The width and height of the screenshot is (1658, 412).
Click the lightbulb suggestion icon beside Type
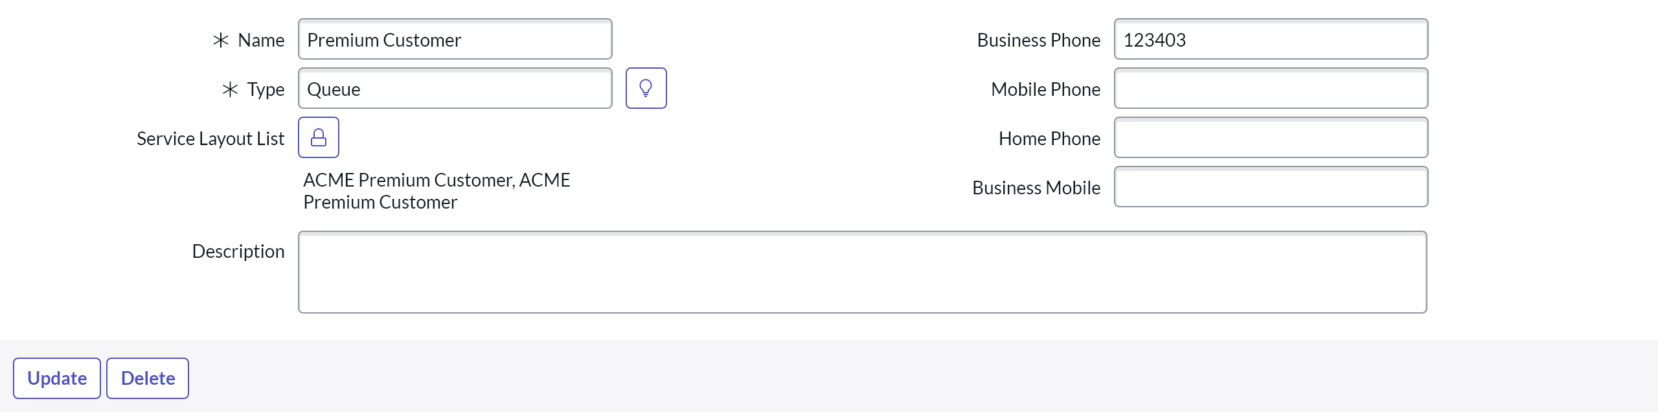coord(646,88)
